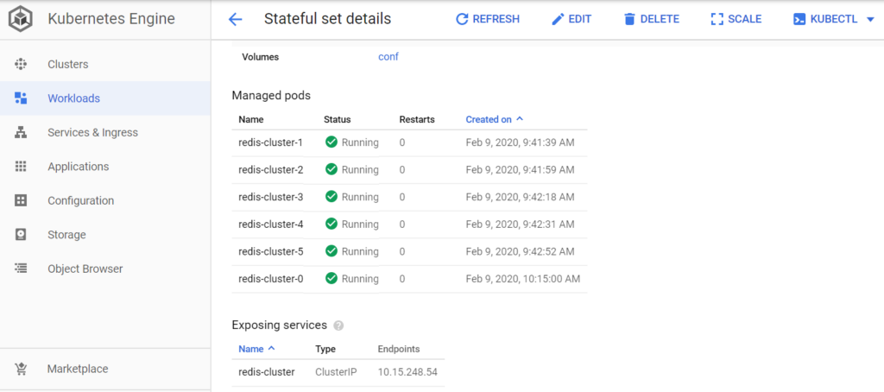The width and height of the screenshot is (884, 392).
Task: Click the Kubernetes Engine hexagon logo
Action: pyautogui.click(x=21, y=19)
